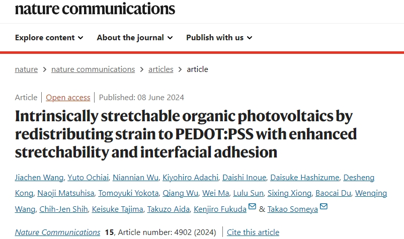Click author Daisuke Hashizume
Screen dimensions: 404x239
click(x=304, y=178)
